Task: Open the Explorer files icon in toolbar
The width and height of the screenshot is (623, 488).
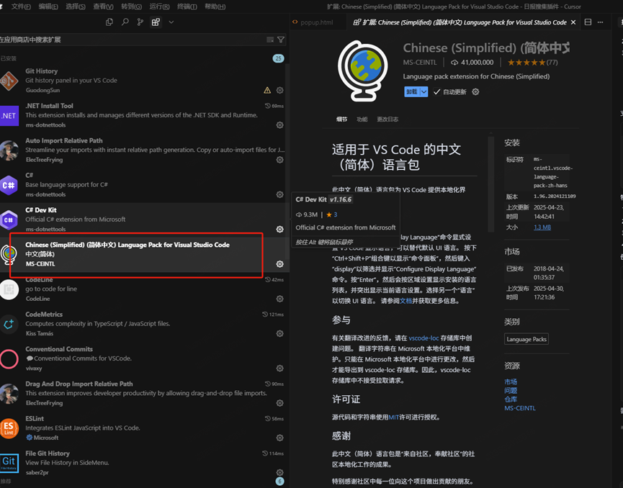Action: (x=109, y=22)
